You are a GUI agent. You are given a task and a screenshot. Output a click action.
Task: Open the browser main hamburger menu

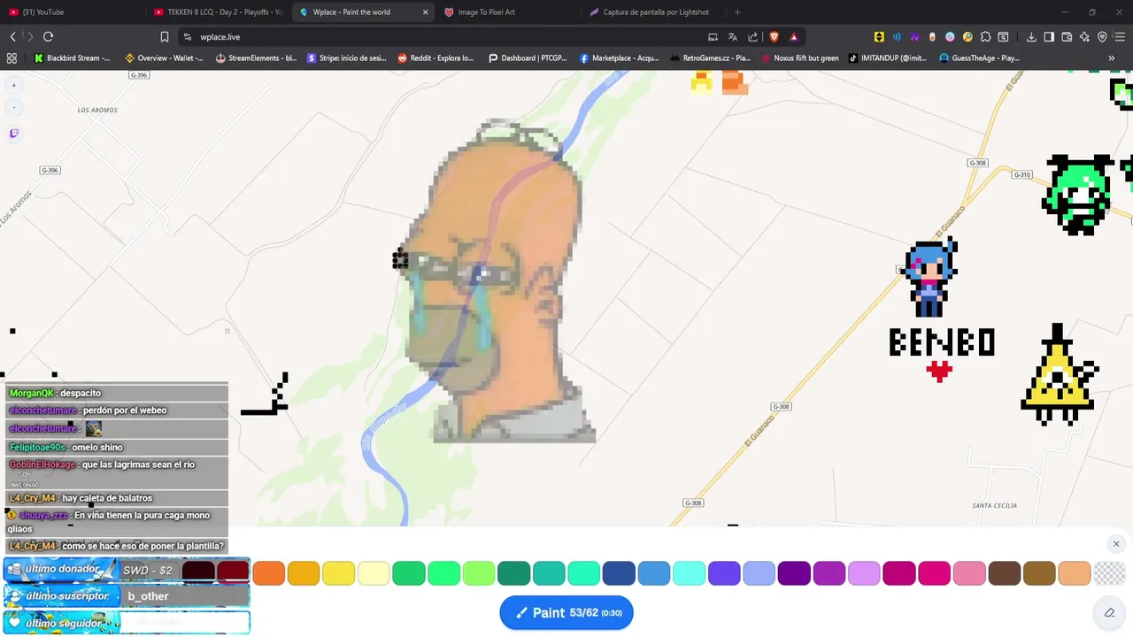click(x=1120, y=36)
